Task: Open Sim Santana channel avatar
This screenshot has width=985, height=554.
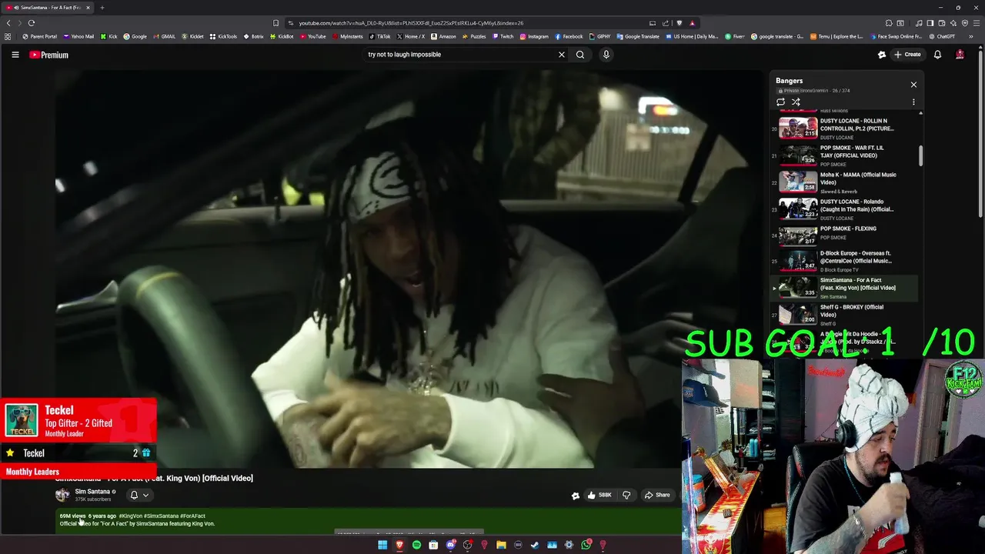Action: pos(62,495)
